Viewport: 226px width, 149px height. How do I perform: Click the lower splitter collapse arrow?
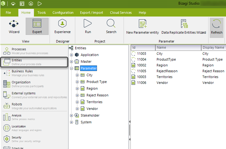click(x=130, y=139)
